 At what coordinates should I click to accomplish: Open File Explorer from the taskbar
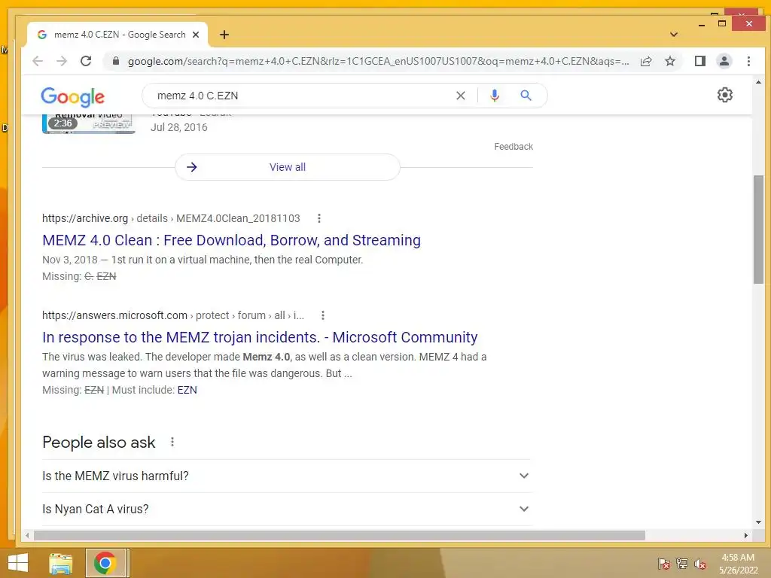point(60,563)
